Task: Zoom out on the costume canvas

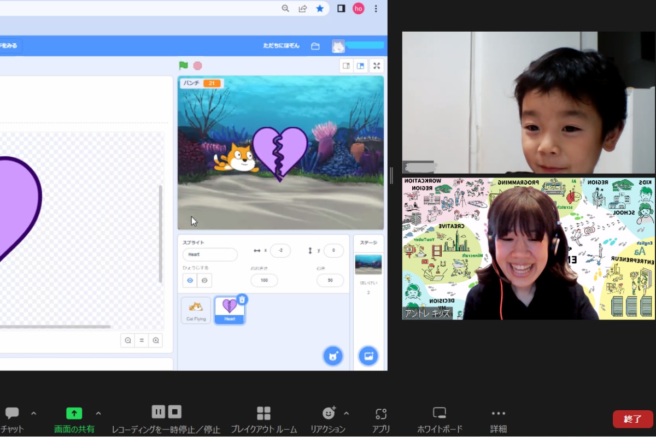Action: (128, 340)
